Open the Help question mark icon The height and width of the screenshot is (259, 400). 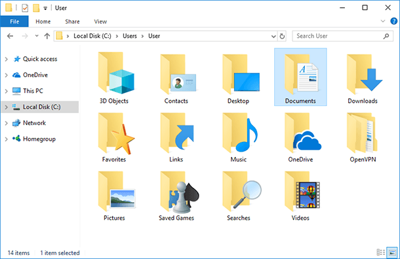click(x=393, y=21)
